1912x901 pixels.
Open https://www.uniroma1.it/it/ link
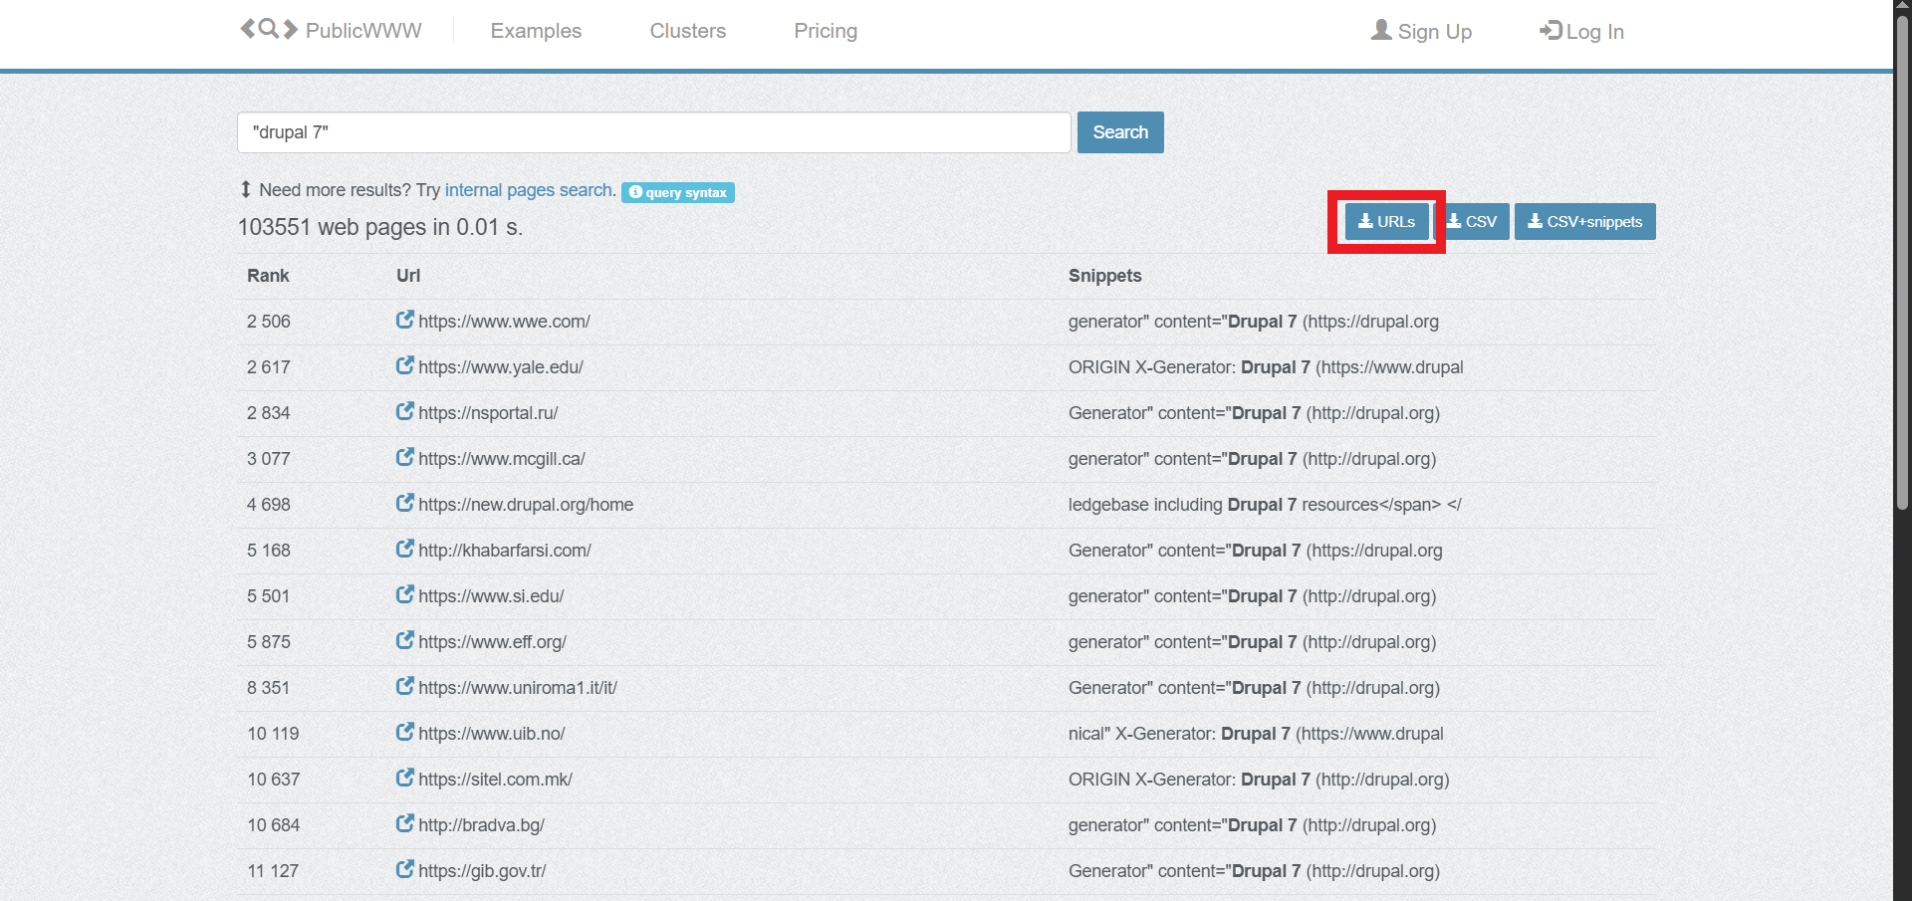pyautogui.click(x=518, y=688)
